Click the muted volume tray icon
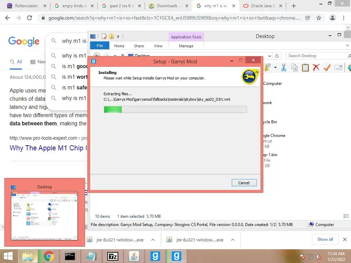351x263 pixels. [319, 256]
